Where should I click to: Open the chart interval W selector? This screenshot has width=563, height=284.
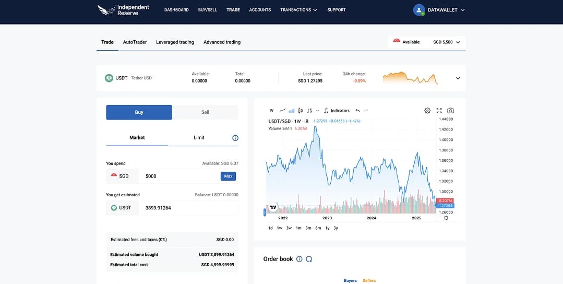[271, 111]
